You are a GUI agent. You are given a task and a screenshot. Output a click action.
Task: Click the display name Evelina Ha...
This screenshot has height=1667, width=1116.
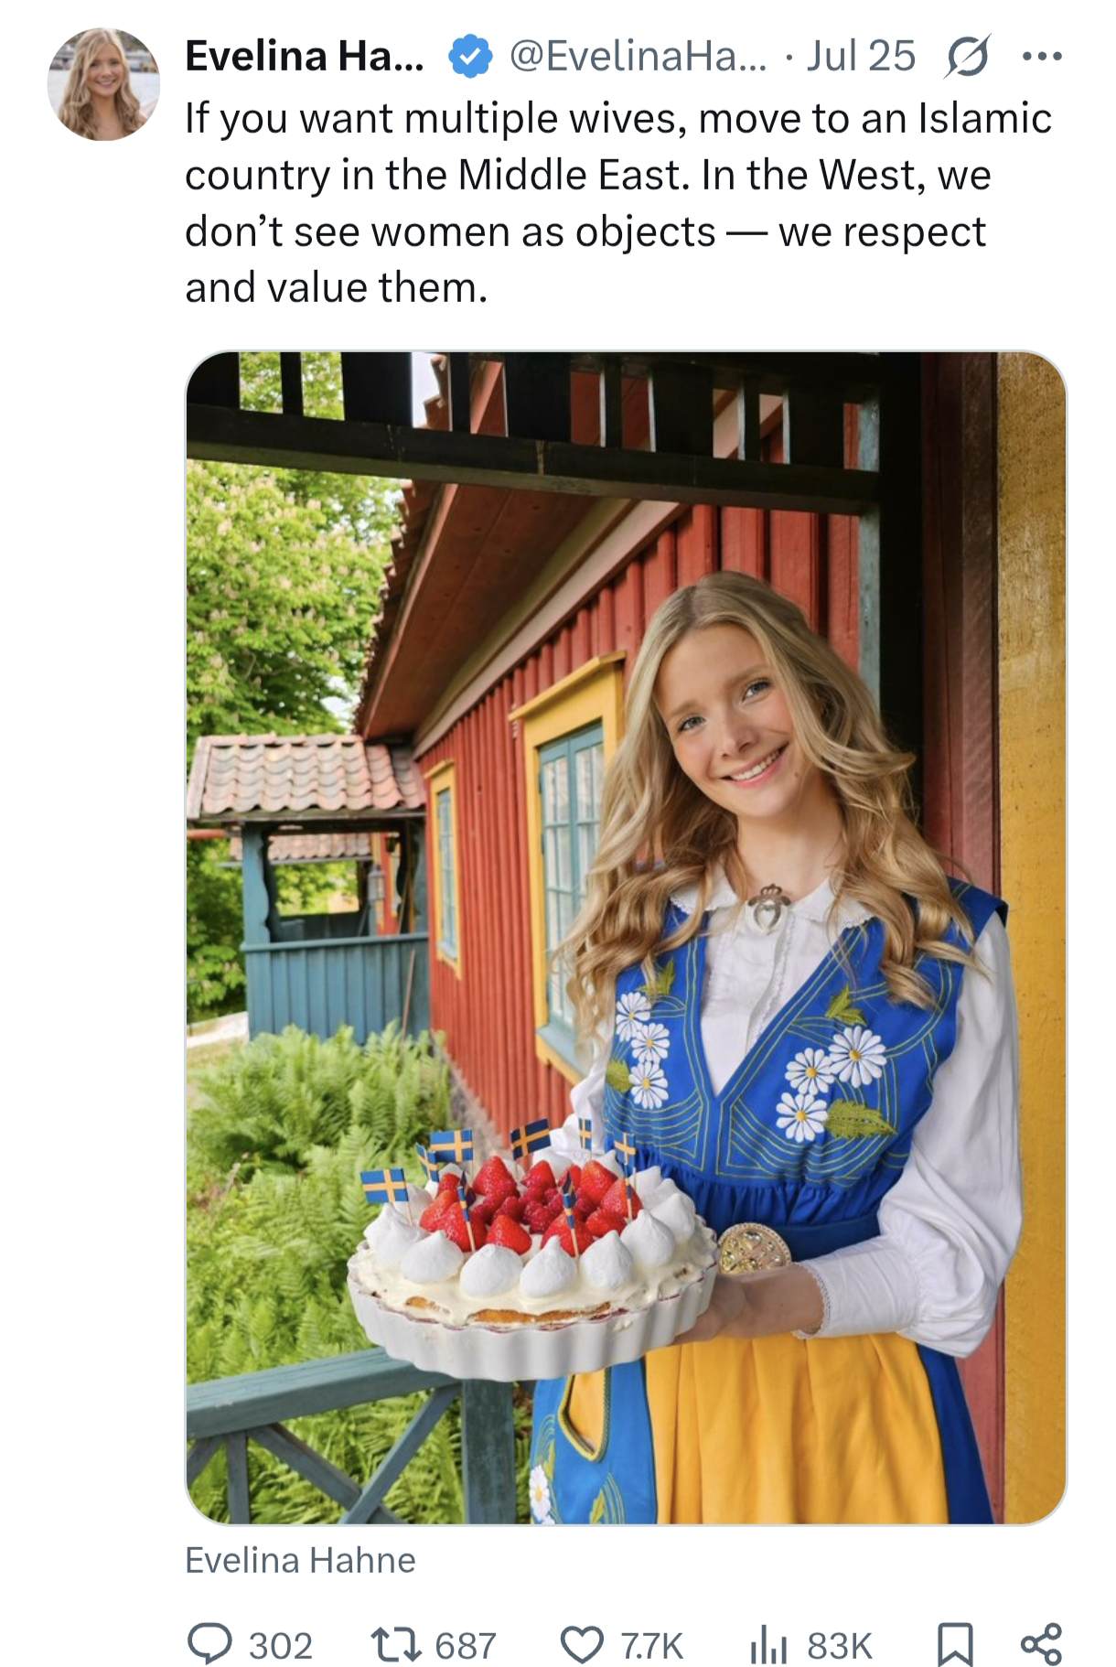point(305,57)
